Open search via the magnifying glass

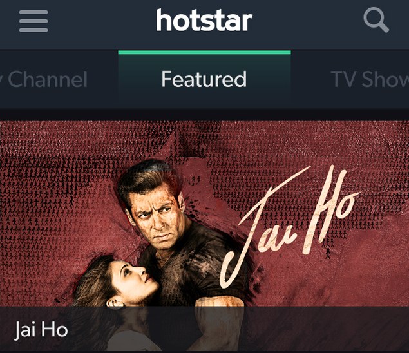point(376,20)
